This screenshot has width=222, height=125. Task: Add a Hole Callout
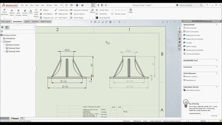(61, 18)
